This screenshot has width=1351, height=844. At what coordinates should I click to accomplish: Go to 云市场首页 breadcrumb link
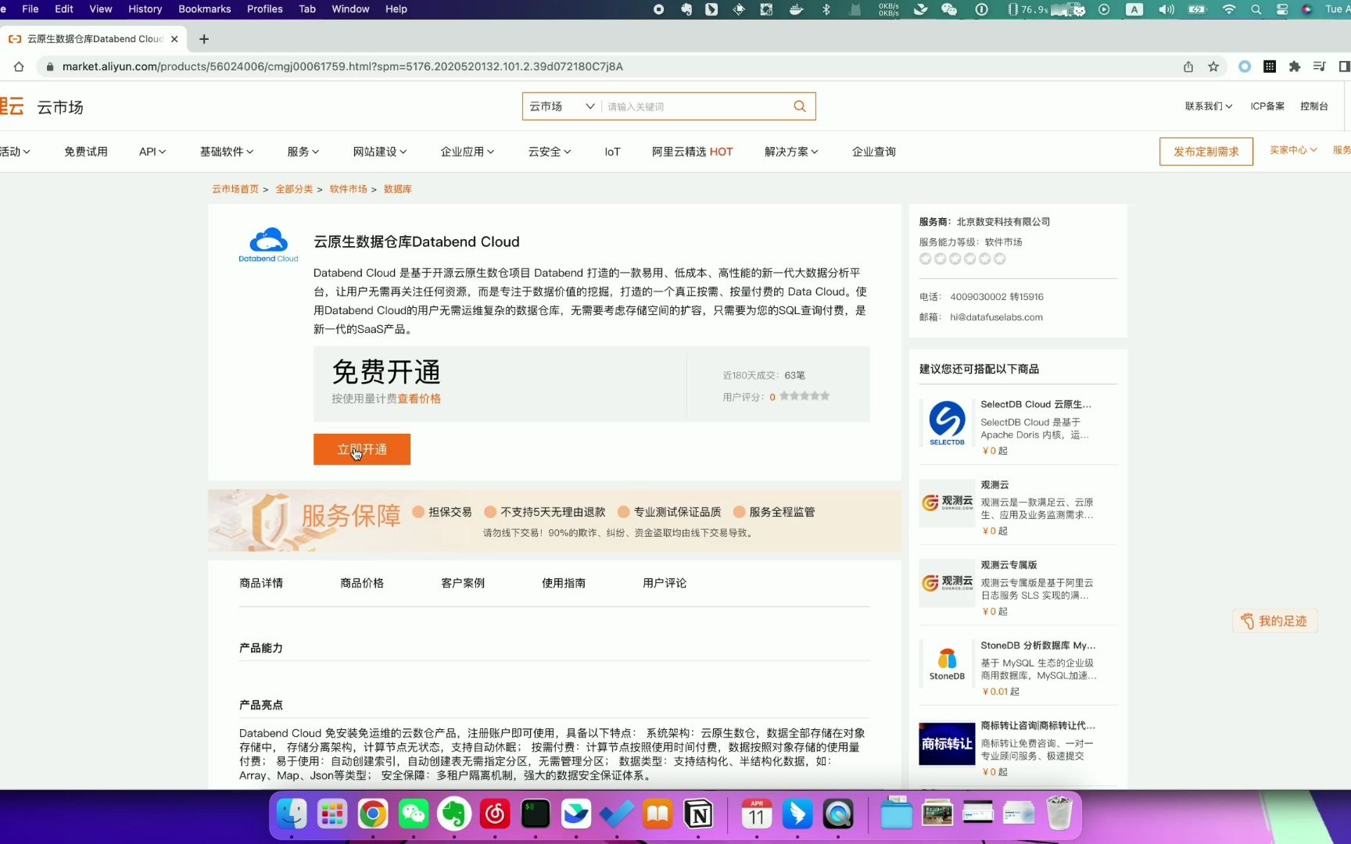(x=235, y=189)
